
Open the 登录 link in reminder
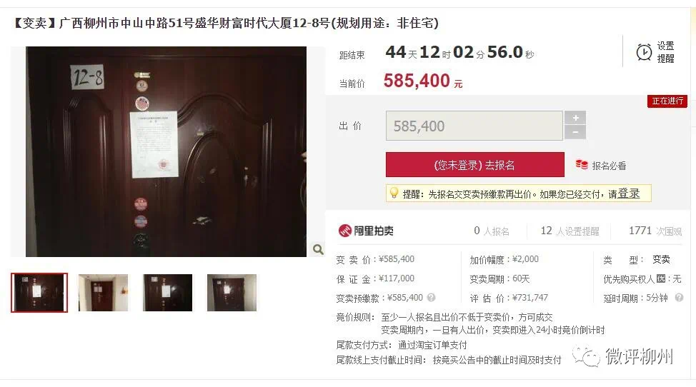point(628,193)
